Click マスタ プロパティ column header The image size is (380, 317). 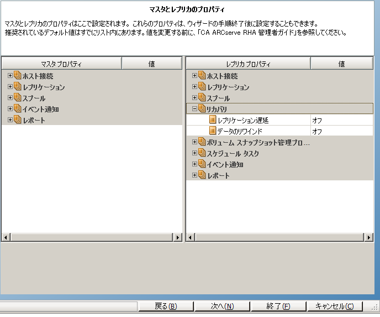61,64
